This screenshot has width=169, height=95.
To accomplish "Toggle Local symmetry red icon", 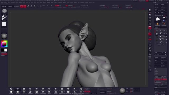I will pyautogui.click(x=150, y=34).
